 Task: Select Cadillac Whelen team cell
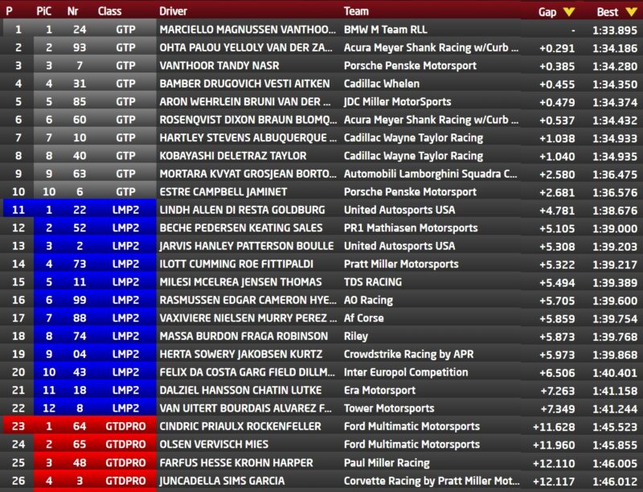pos(381,84)
